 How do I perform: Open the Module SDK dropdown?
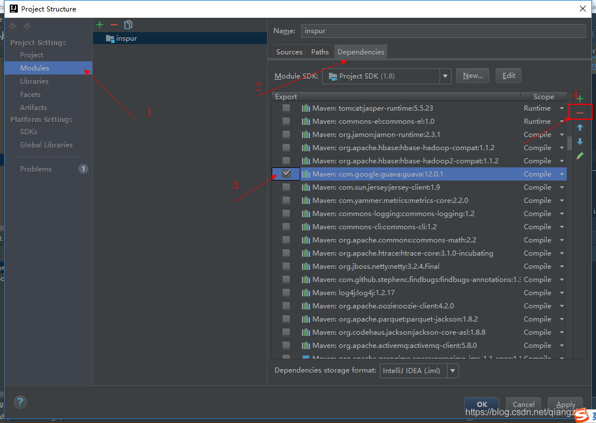coord(445,75)
